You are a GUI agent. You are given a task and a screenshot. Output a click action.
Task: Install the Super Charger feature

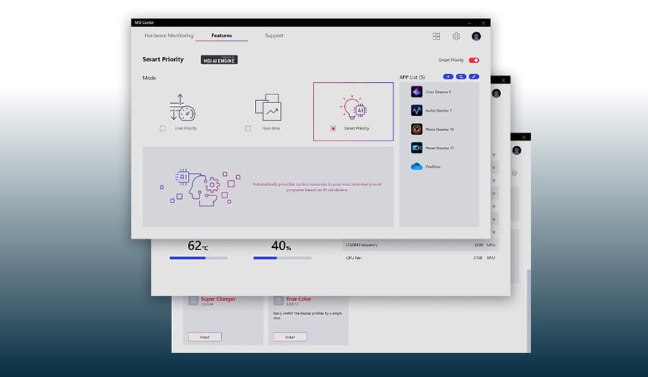coord(204,337)
